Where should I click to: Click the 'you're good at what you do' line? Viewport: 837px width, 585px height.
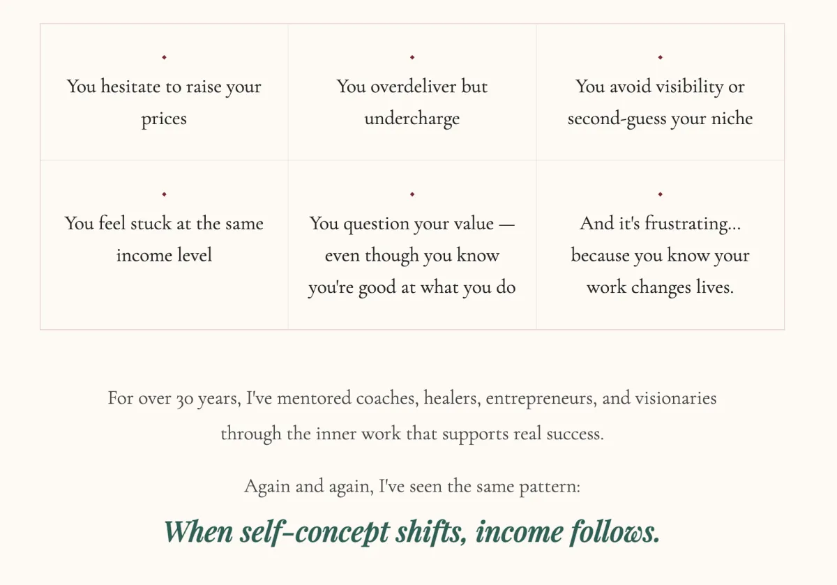coord(412,287)
